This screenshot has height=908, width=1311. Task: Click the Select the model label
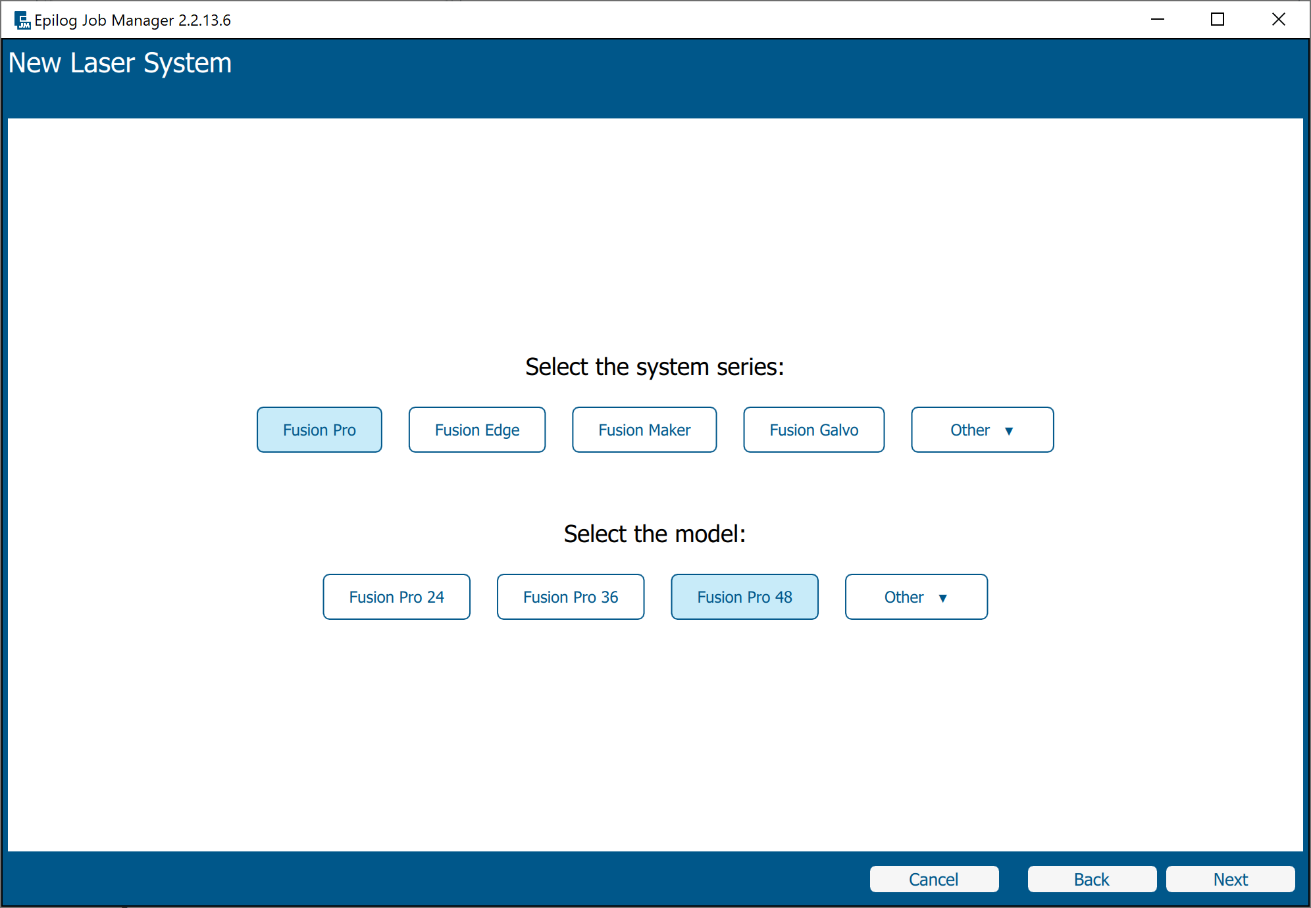pyautogui.click(x=654, y=534)
